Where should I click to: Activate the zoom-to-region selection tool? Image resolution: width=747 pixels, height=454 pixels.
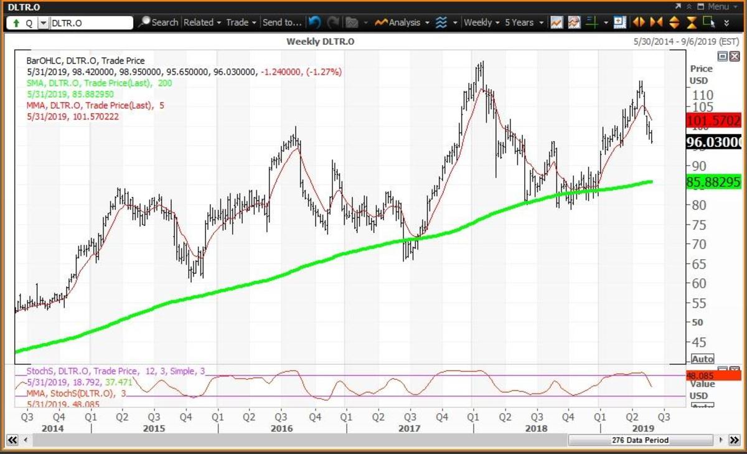point(708,22)
